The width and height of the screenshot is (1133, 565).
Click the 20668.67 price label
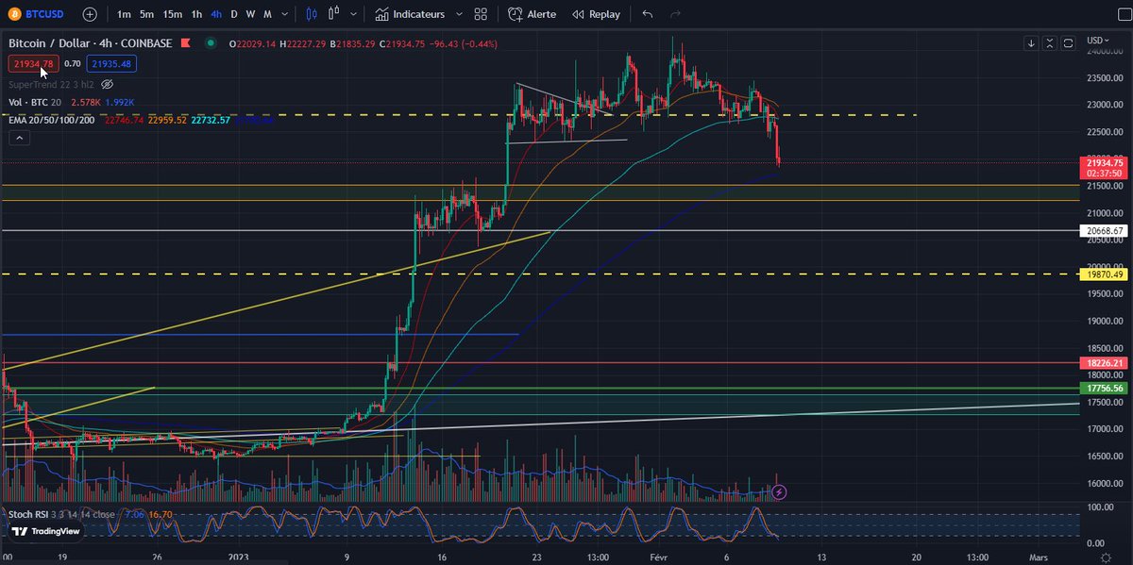tap(1104, 230)
